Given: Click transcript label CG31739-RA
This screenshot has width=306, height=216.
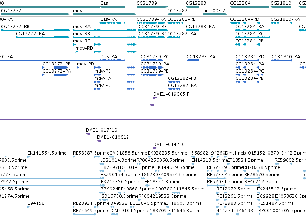Looking at the screenshot, I should pyautogui.click(x=151, y=19).
